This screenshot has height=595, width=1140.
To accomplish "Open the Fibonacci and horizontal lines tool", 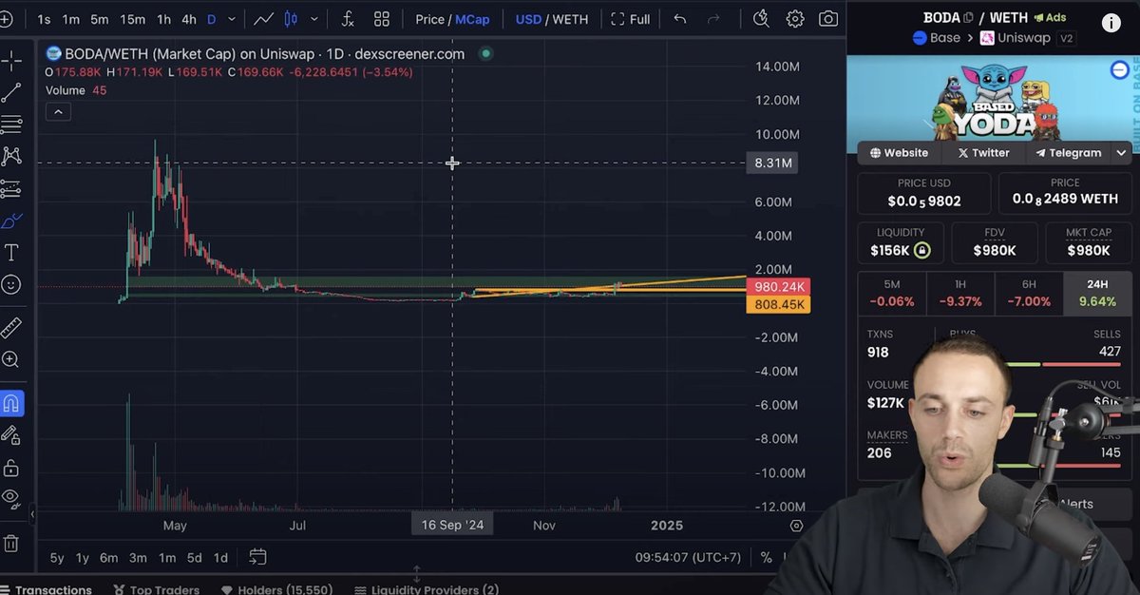I will [x=11, y=125].
